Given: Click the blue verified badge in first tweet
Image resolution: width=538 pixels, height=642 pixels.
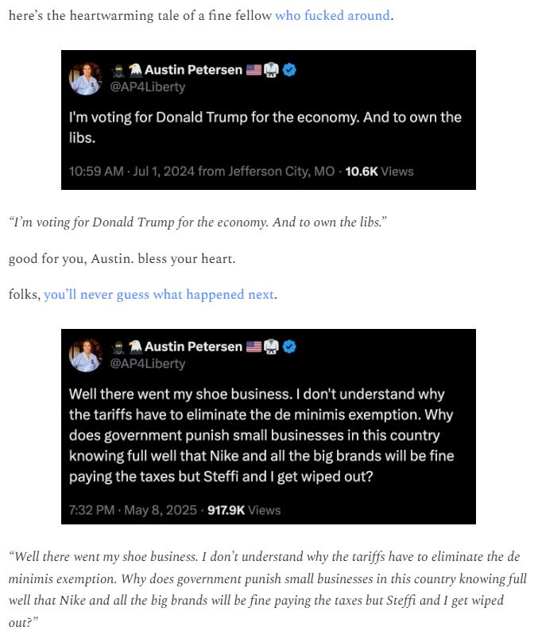Looking at the screenshot, I should [290, 70].
